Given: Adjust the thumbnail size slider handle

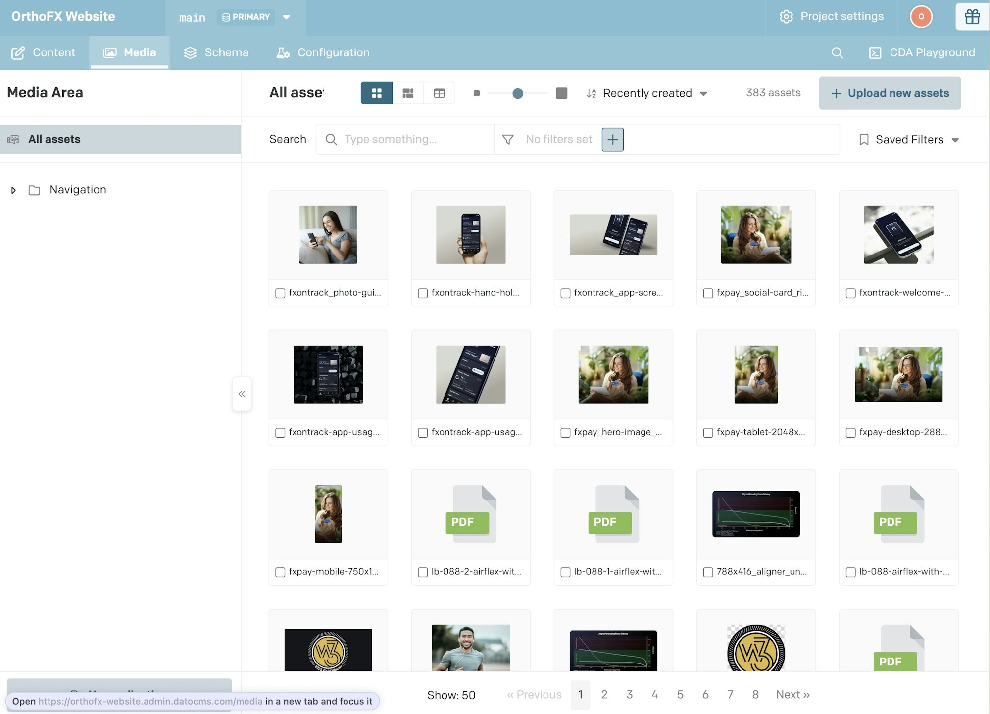Looking at the screenshot, I should (x=518, y=93).
